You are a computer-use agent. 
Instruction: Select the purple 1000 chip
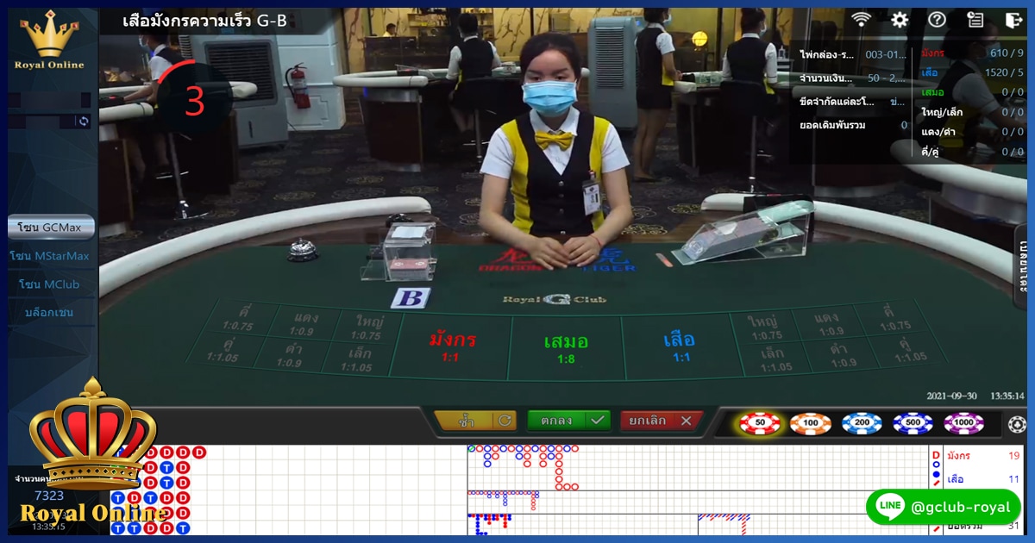(x=963, y=423)
